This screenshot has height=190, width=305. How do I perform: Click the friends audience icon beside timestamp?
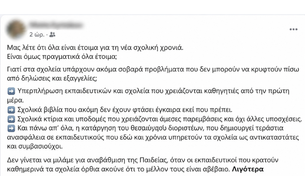click(x=52, y=35)
